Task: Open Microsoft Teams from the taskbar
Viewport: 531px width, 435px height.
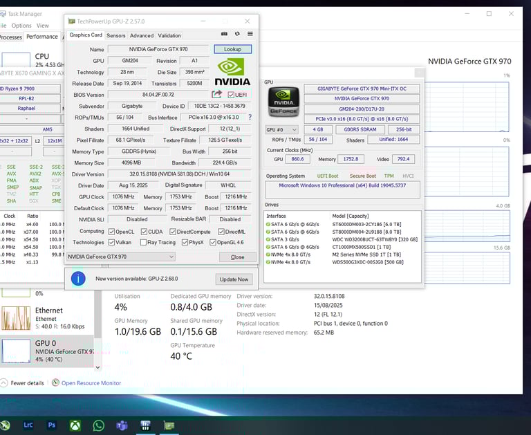Action: (122, 425)
